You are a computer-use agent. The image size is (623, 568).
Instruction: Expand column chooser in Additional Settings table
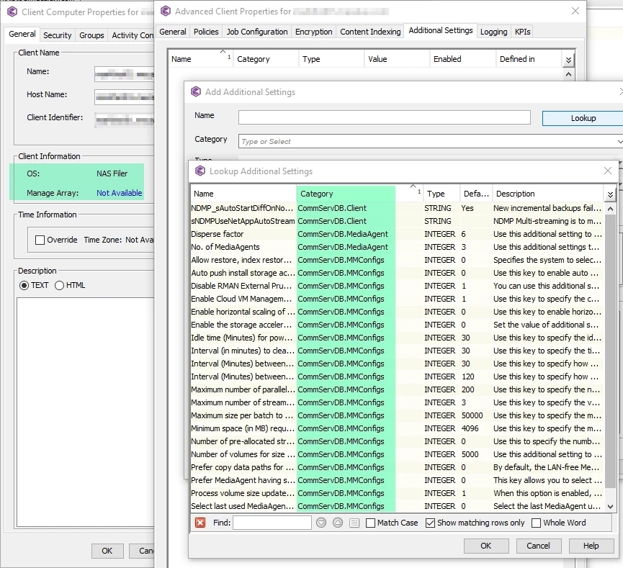(568, 60)
